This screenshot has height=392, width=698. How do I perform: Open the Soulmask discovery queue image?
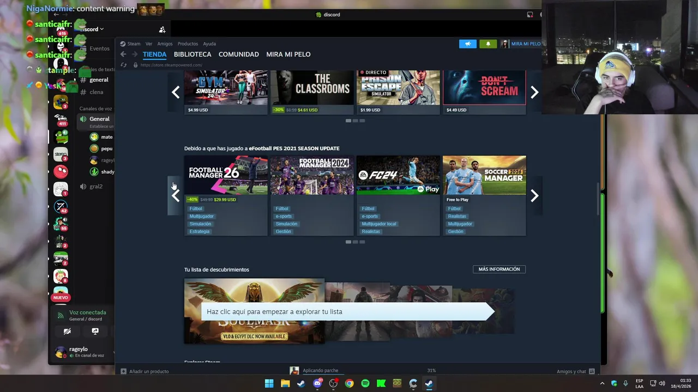(254, 311)
